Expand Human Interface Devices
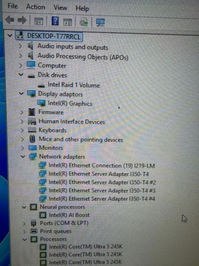The width and height of the screenshot is (199, 266). (x=22, y=121)
